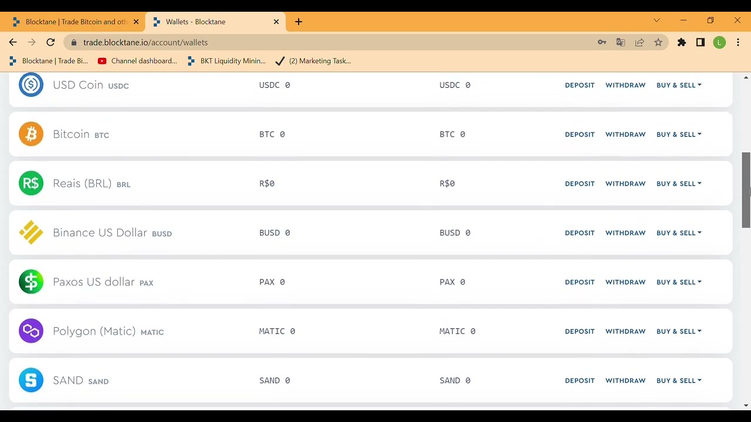The width and height of the screenshot is (751, 422).
Task: Open a new browser tab
Action: [299, 22]
